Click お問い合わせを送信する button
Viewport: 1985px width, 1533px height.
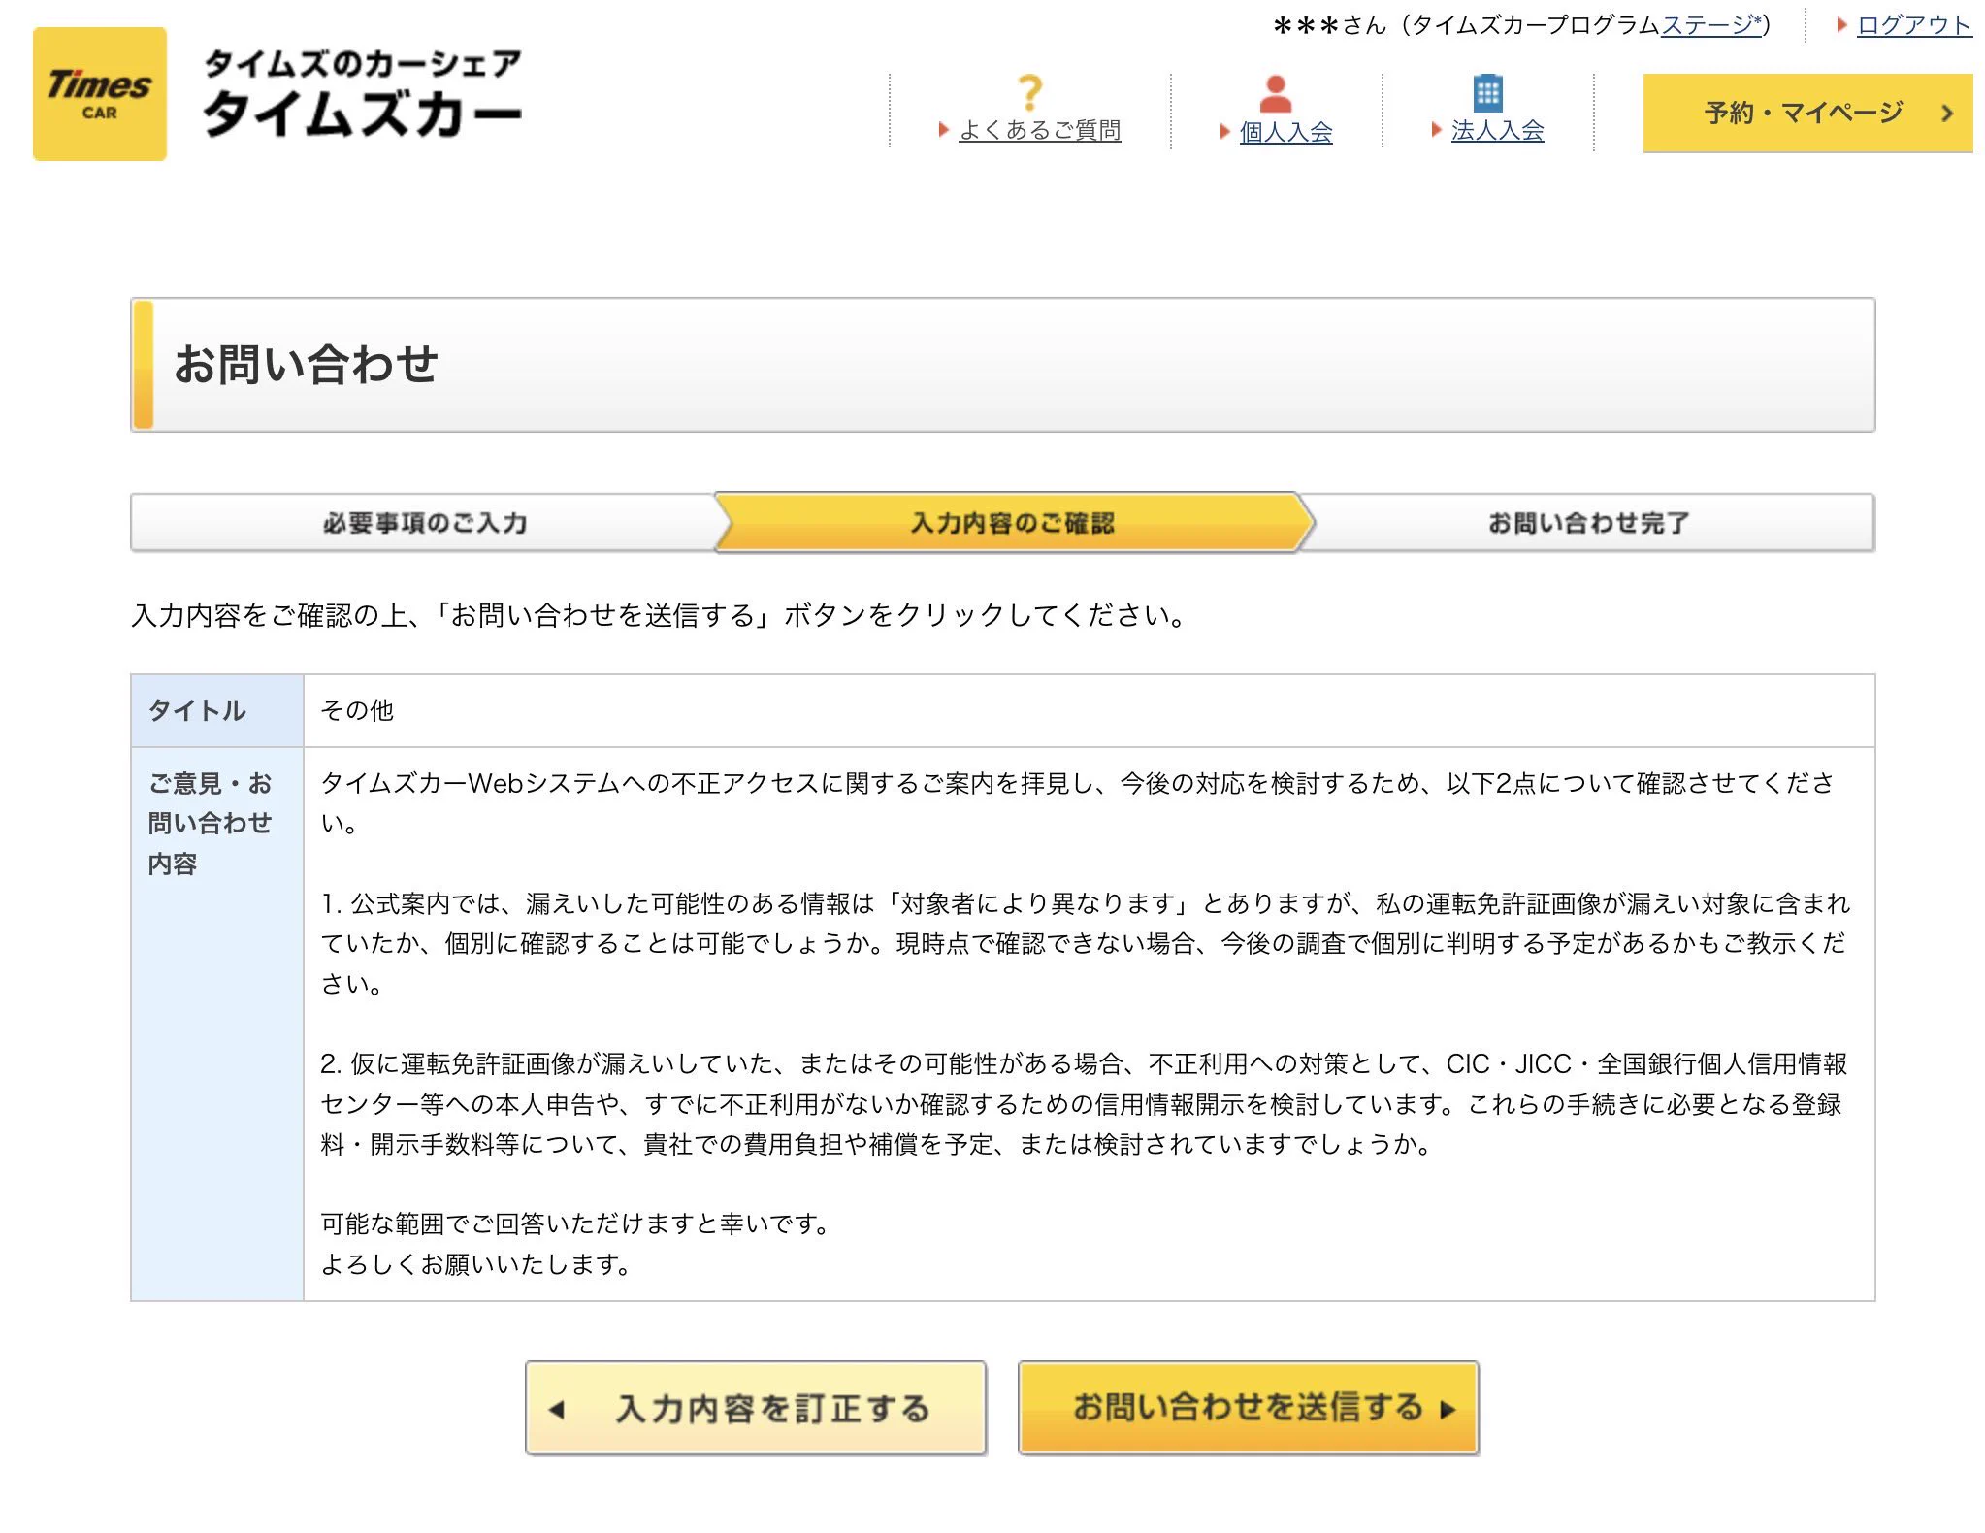pyautogui.click(x=1249, y=1408)
